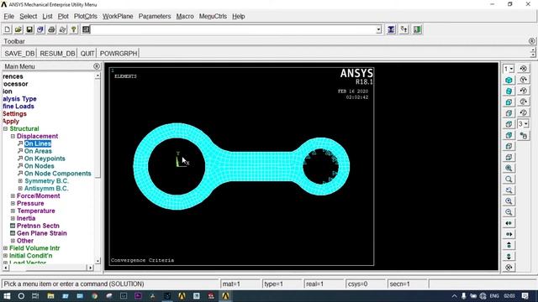Click the Save Analysis floppy disk icon

pyautogui.click(x=29, y=29)
